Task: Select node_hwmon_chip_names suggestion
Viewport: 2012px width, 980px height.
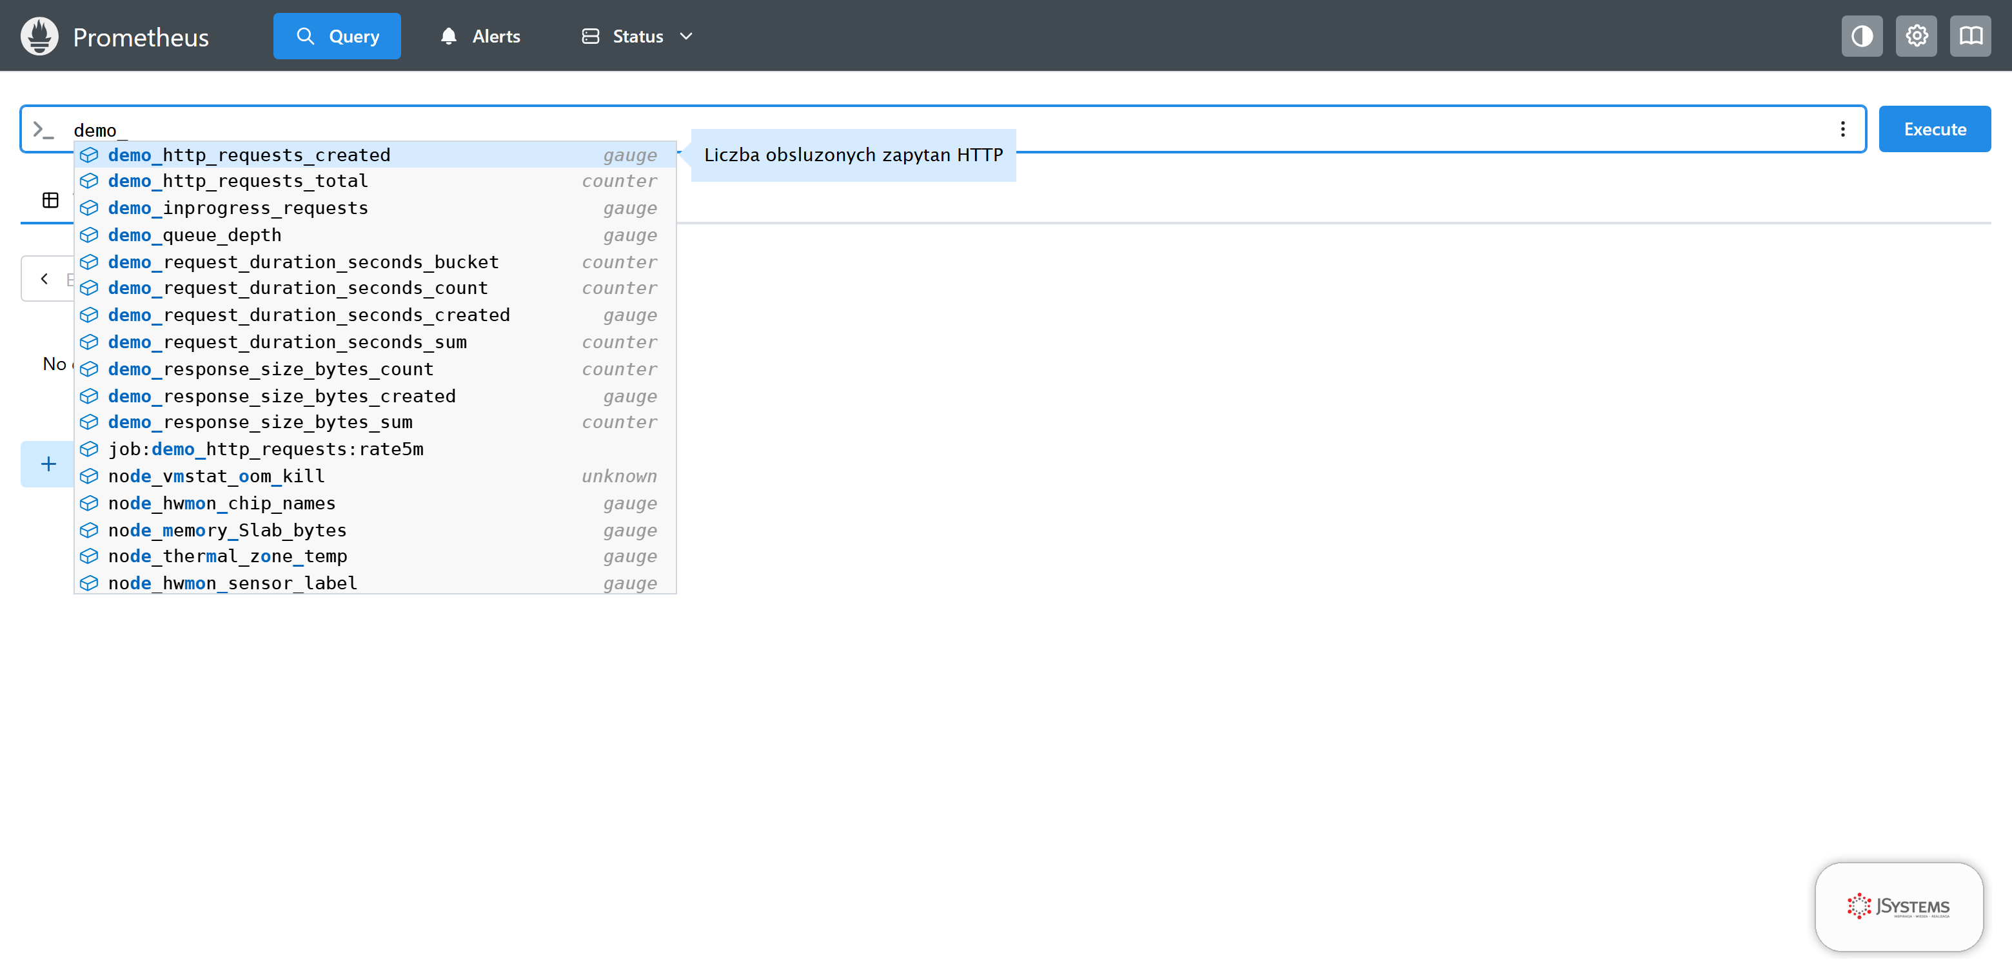Action: tap(375, 503)
